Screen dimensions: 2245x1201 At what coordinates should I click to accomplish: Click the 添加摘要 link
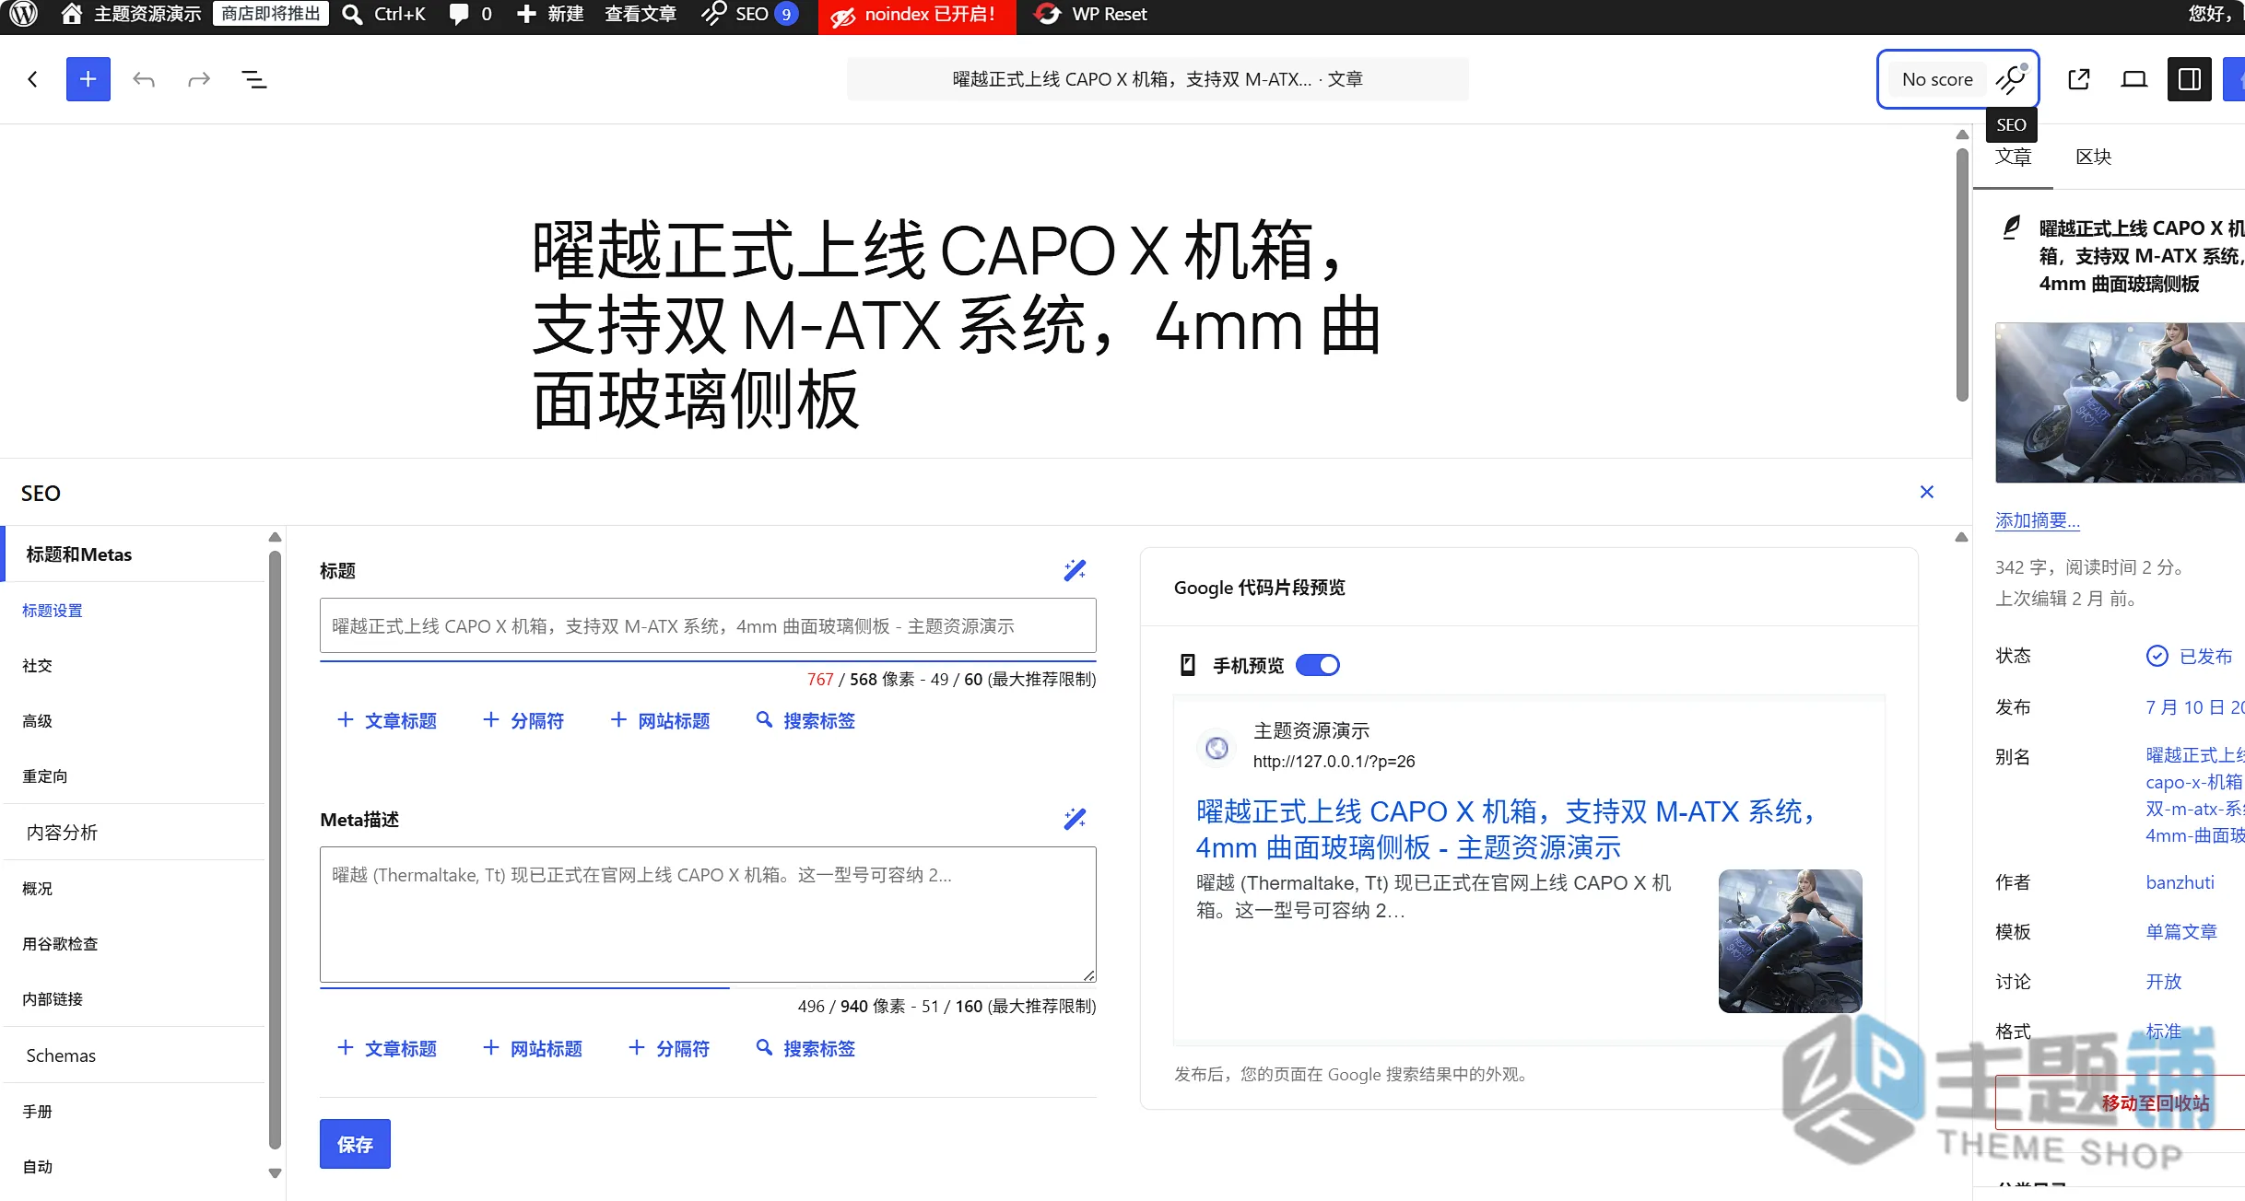click(x=2038, y=520)
